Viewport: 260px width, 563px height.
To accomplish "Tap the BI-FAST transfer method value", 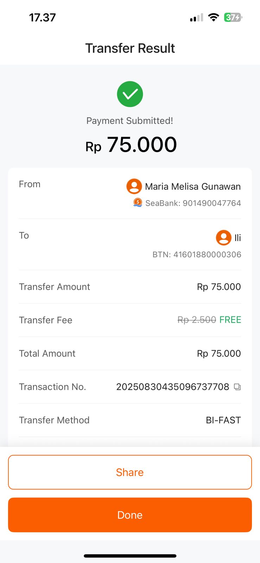I will (223, 420).
